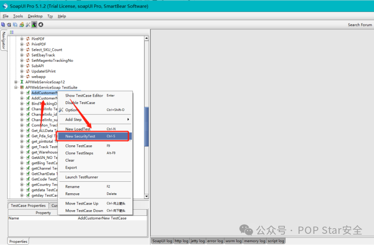Click the Properties button at bottom left

(18, 241)
